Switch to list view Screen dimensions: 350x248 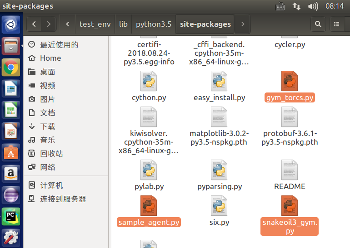coord(337,24)
